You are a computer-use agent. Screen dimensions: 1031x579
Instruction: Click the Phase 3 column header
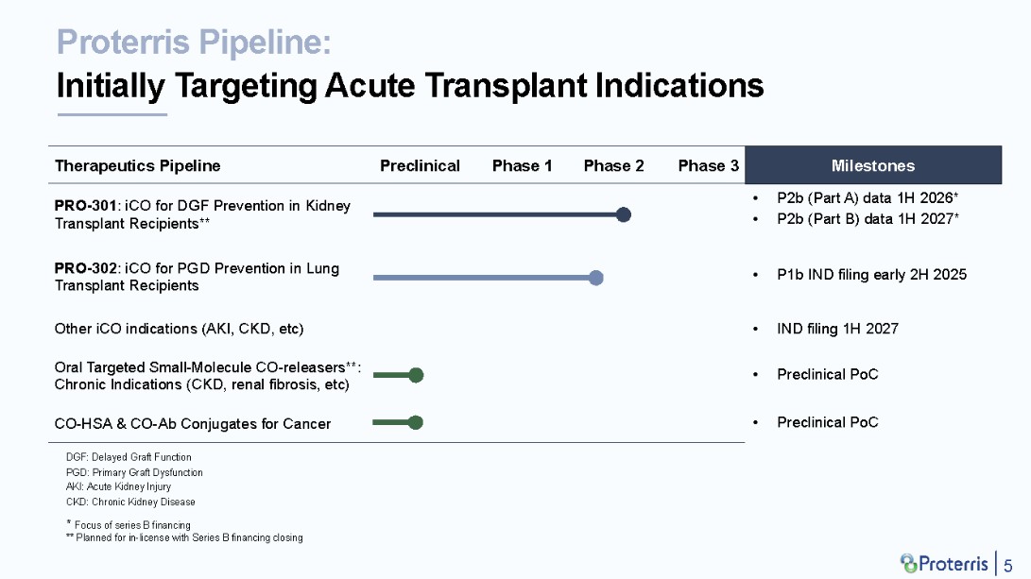[x=708, y=165]
